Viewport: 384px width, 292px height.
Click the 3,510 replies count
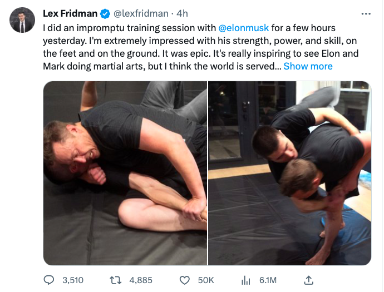[x=72, y=280]
